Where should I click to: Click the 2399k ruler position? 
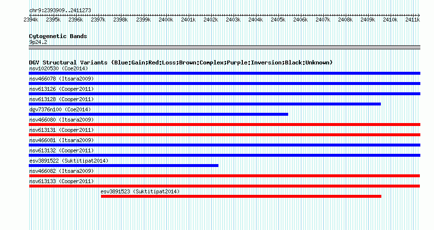pyautogui.click(x=143, y=20)
